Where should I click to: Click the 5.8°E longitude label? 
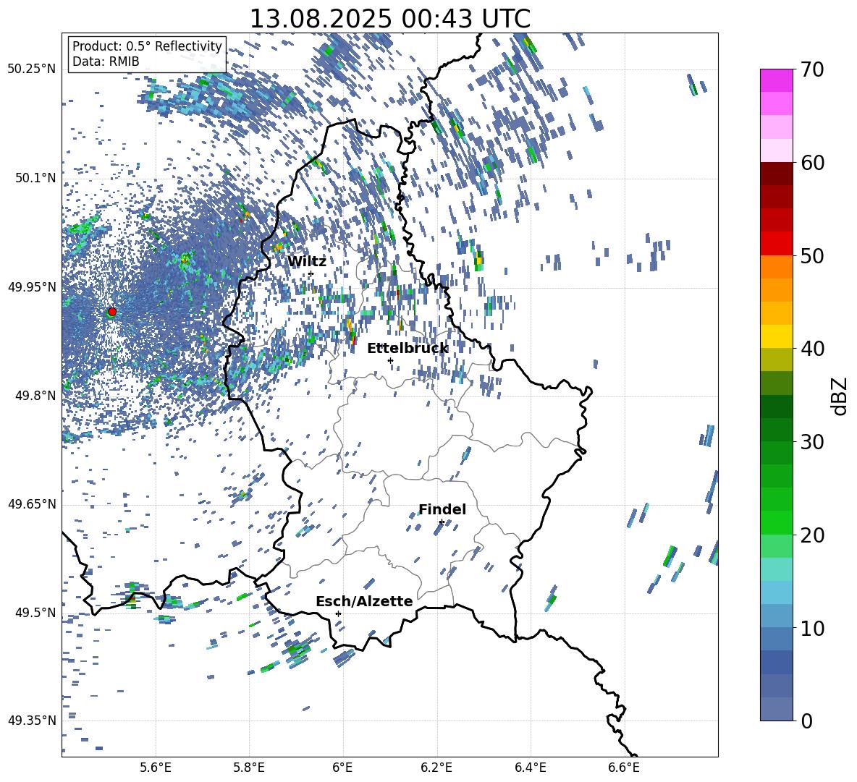249,768
